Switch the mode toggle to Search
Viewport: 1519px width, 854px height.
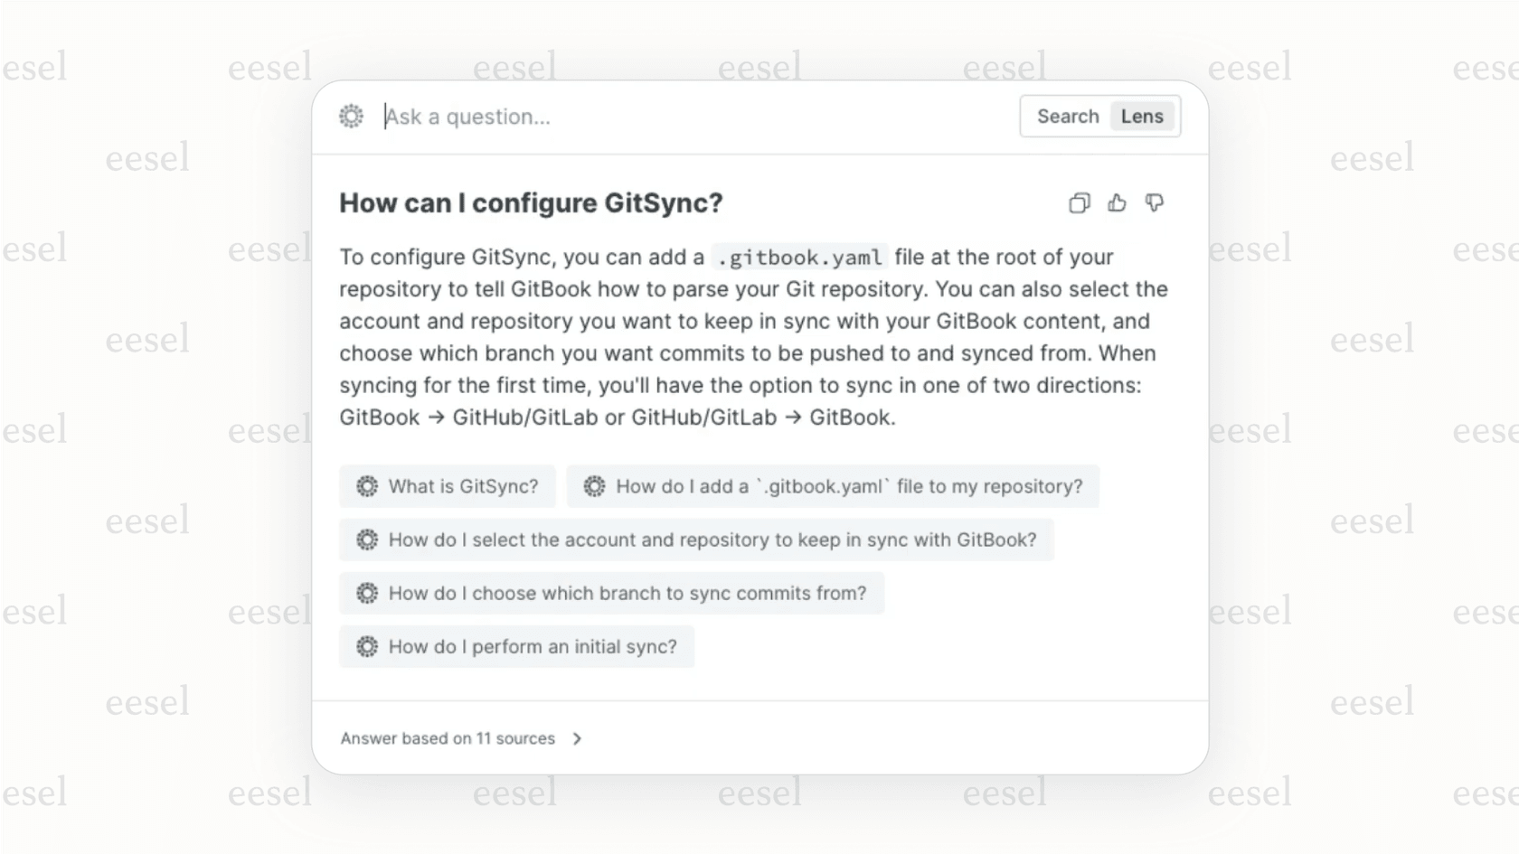(x=1068, y=116)
